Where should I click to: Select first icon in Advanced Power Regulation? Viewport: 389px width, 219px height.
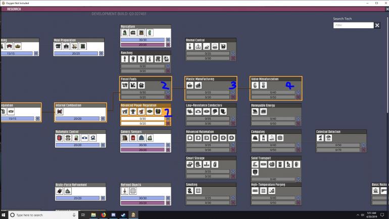125,111
